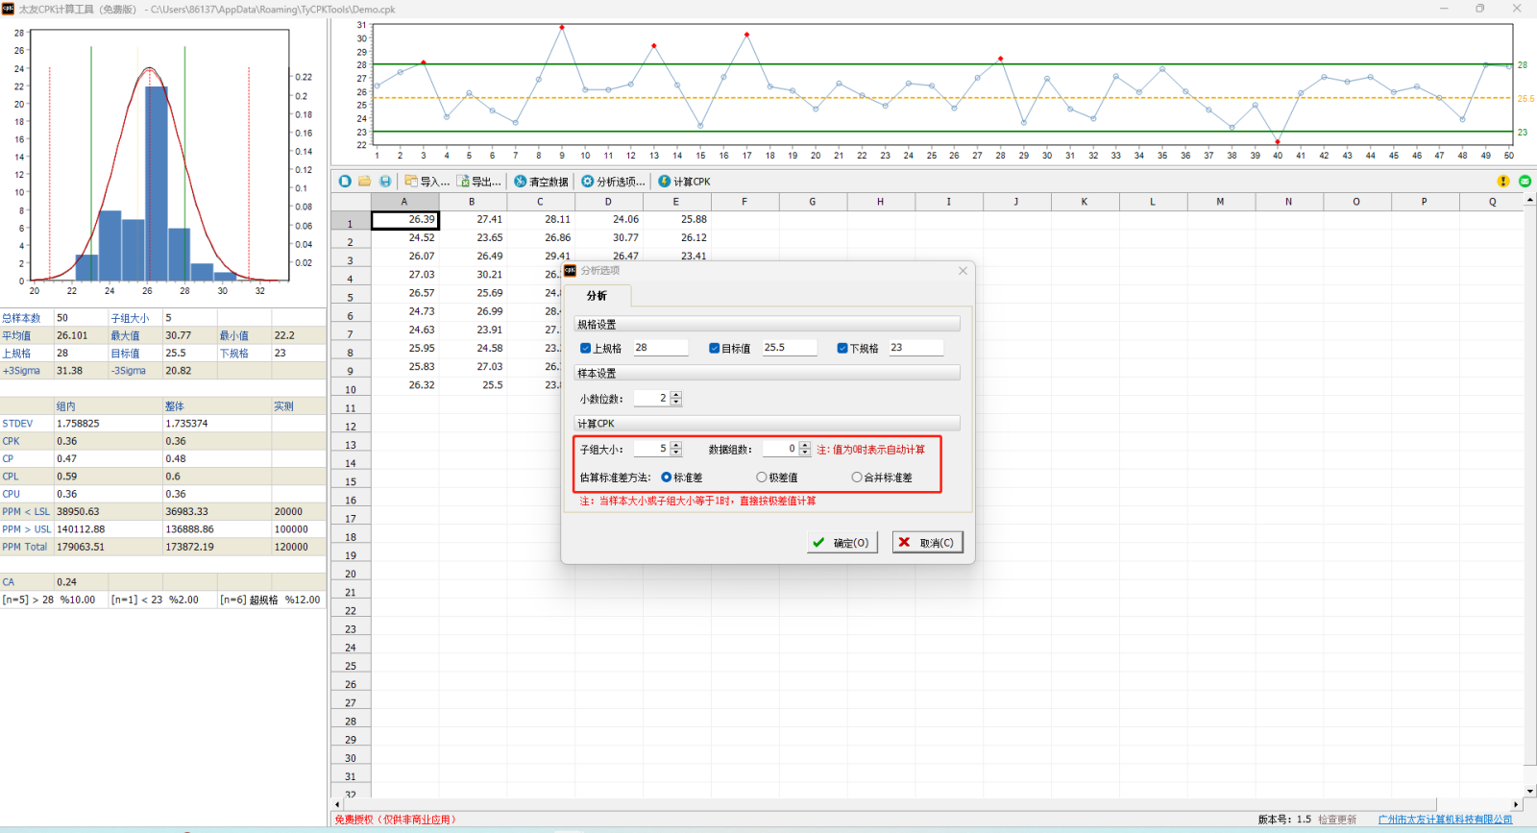Click the yellow warning icon at toolbar right
The image size is (1537, 833).
tap(1503, 181)
